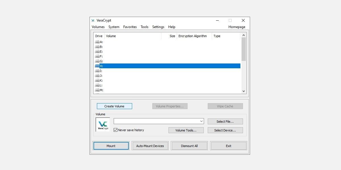
Task: Expand the volume path dropdown arrow
Action: [201, 121]
